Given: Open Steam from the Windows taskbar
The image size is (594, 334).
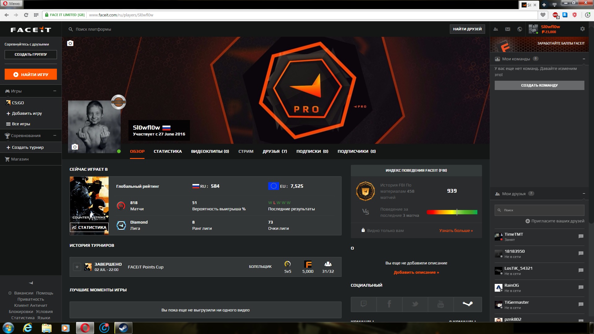Looking at the screenshot, I should (x=123, y=328).
